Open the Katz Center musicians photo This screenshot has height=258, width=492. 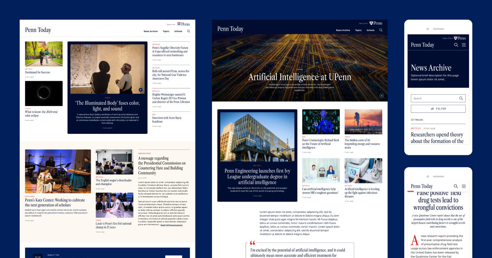58,171
